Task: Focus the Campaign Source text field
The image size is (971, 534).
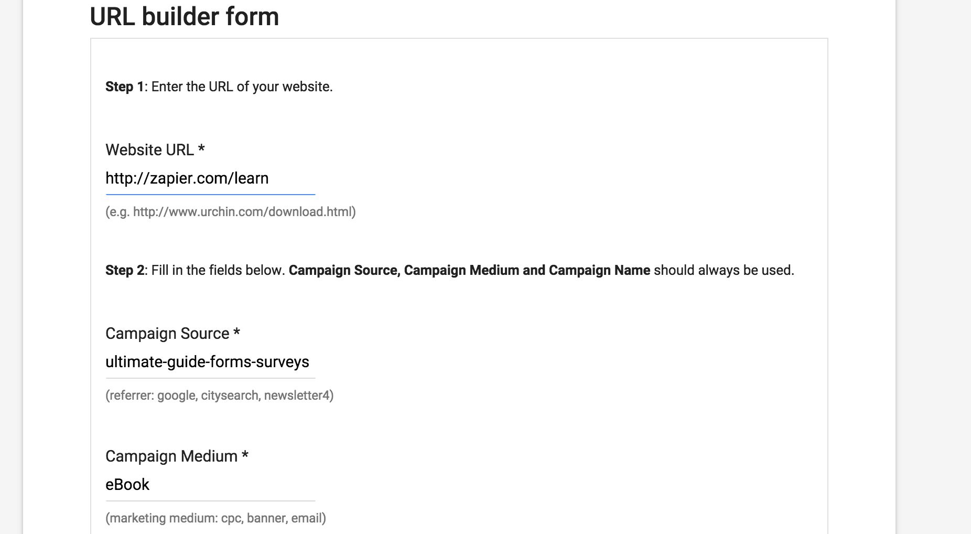Action: click(x=210, y=362)
